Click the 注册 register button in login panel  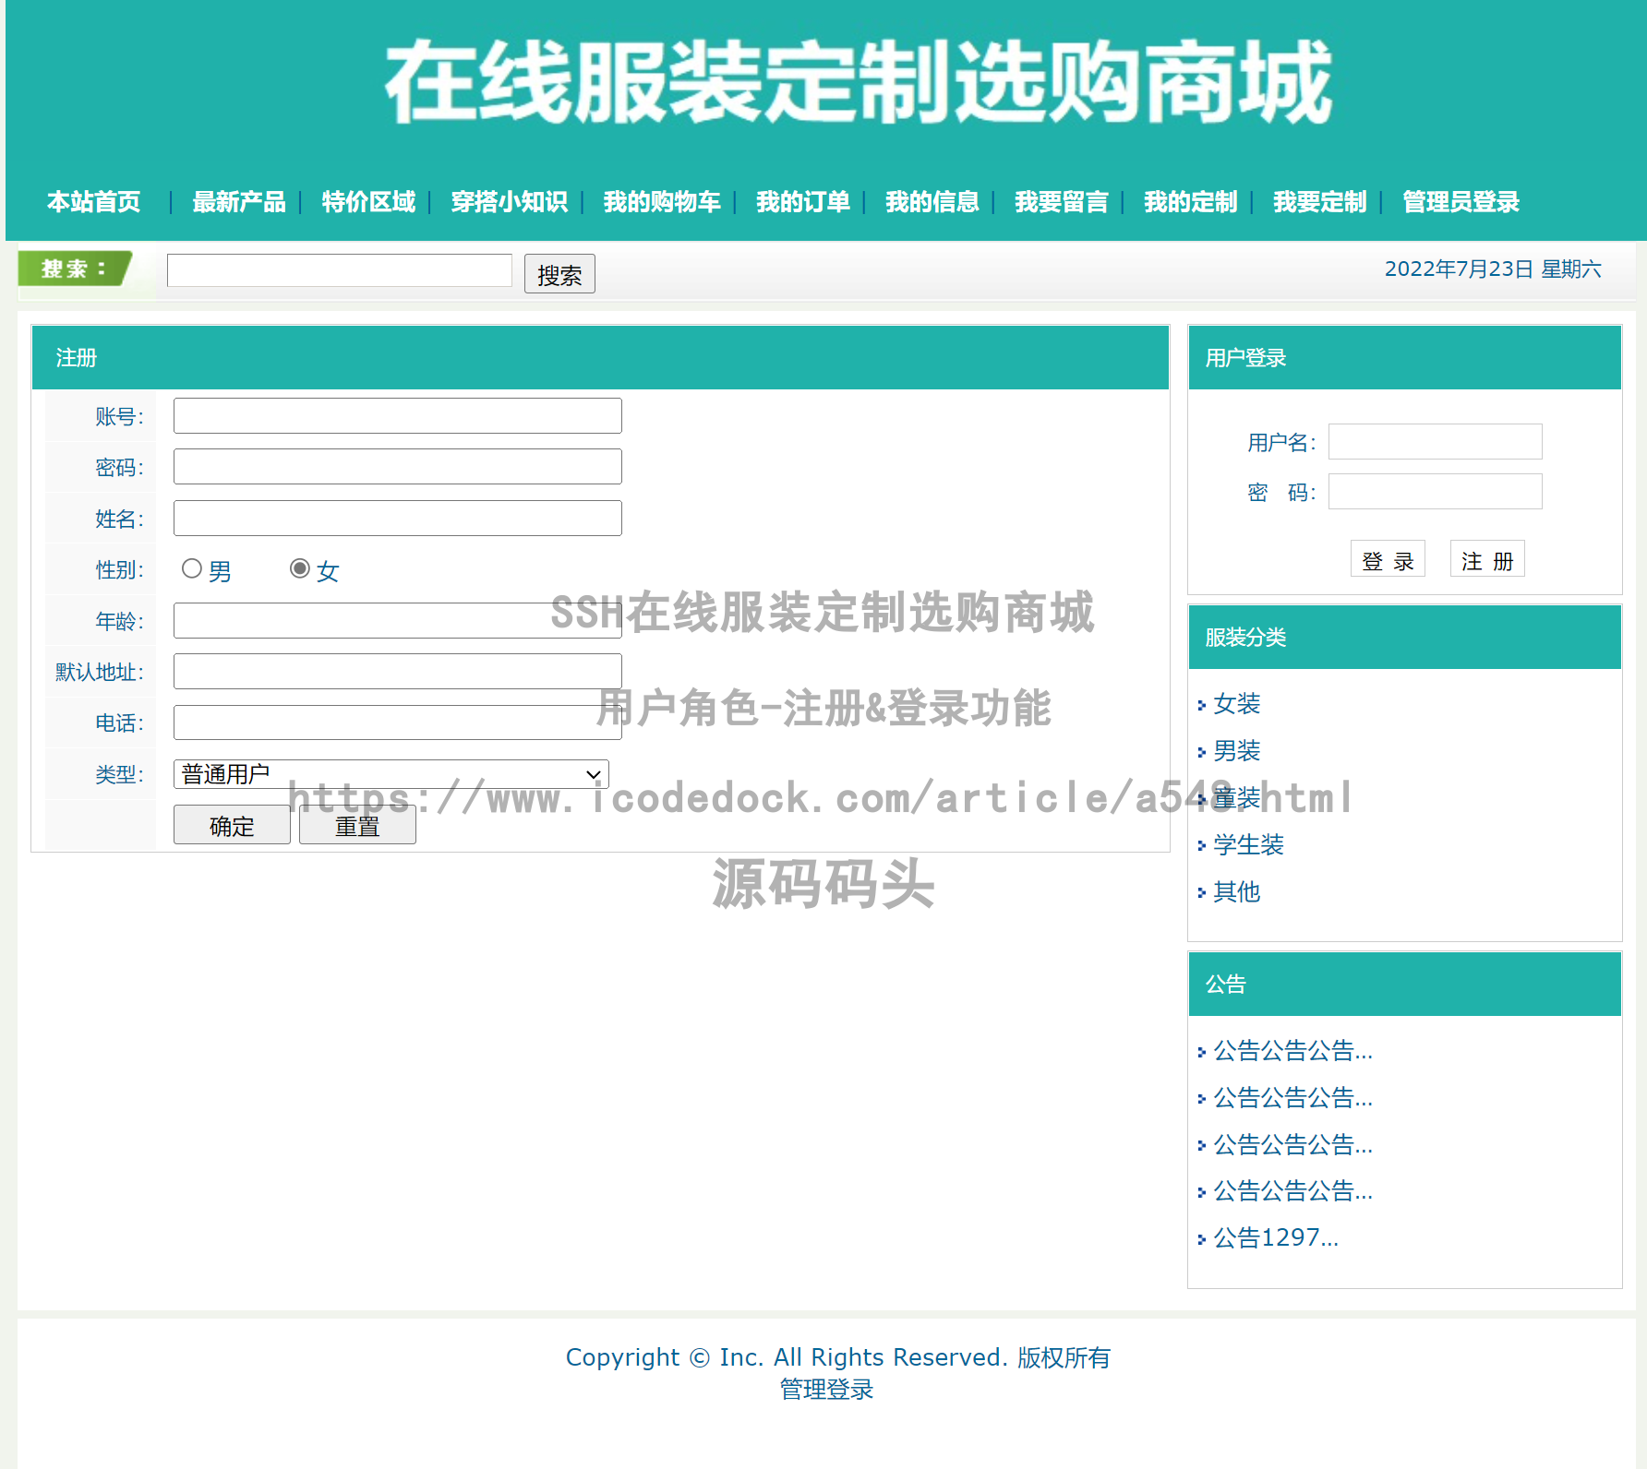(x=1486, y=558)
